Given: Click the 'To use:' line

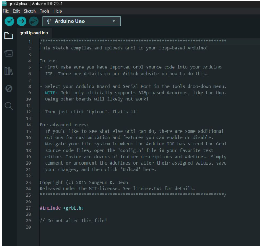Looking at the screenshot, I should click(x=49, y=61).
